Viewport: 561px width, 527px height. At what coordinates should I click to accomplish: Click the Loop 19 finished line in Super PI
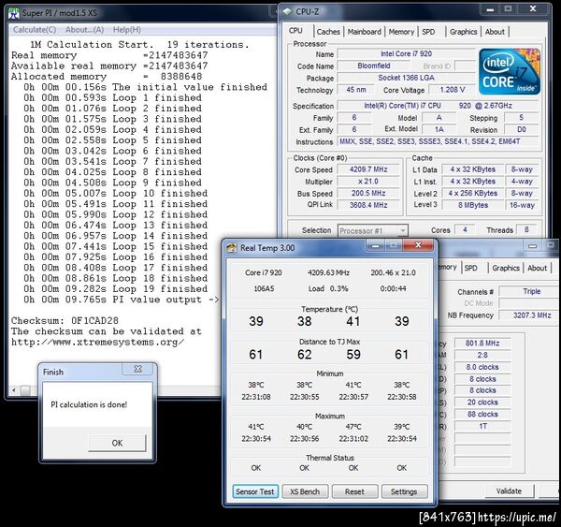116,288
